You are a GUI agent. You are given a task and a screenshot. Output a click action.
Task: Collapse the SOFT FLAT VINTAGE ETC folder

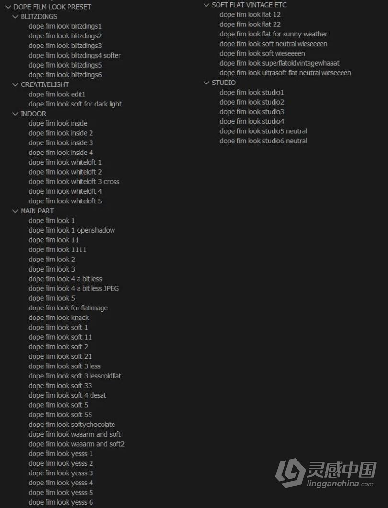(x=206, y=5)
